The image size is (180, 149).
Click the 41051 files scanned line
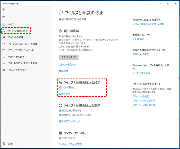76,50
